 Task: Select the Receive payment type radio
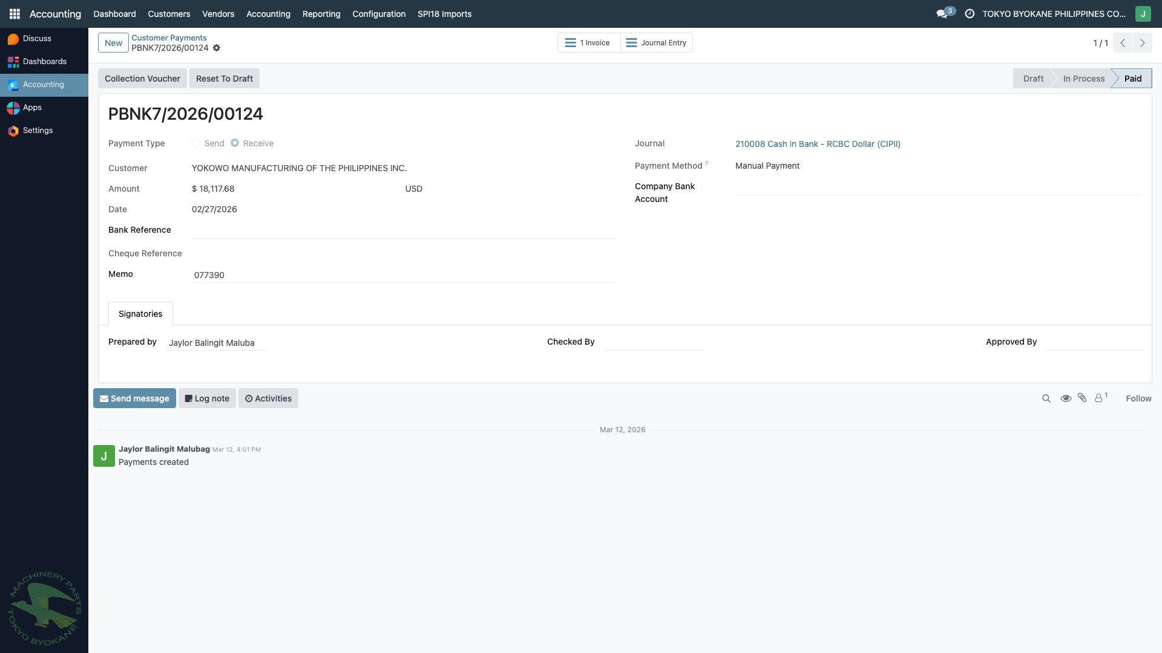tap(235, 143)
